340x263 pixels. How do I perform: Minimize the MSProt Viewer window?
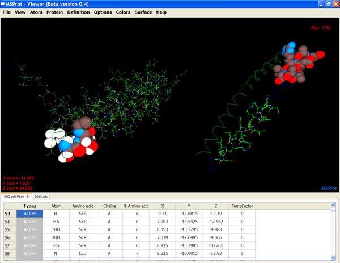click(x=322, y=4)
